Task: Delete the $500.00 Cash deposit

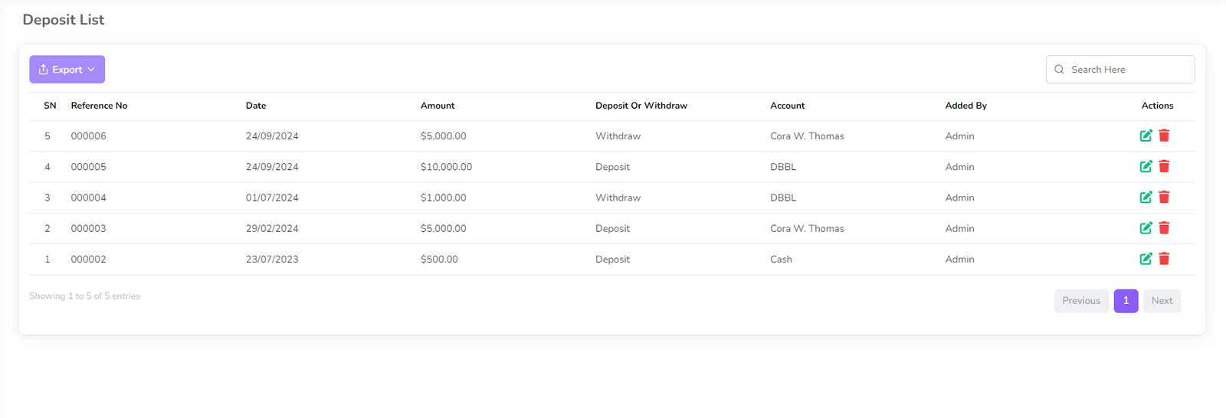Action: pos(1164,259)
